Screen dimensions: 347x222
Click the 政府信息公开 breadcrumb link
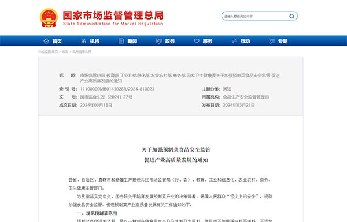click(x=82, y=52)
